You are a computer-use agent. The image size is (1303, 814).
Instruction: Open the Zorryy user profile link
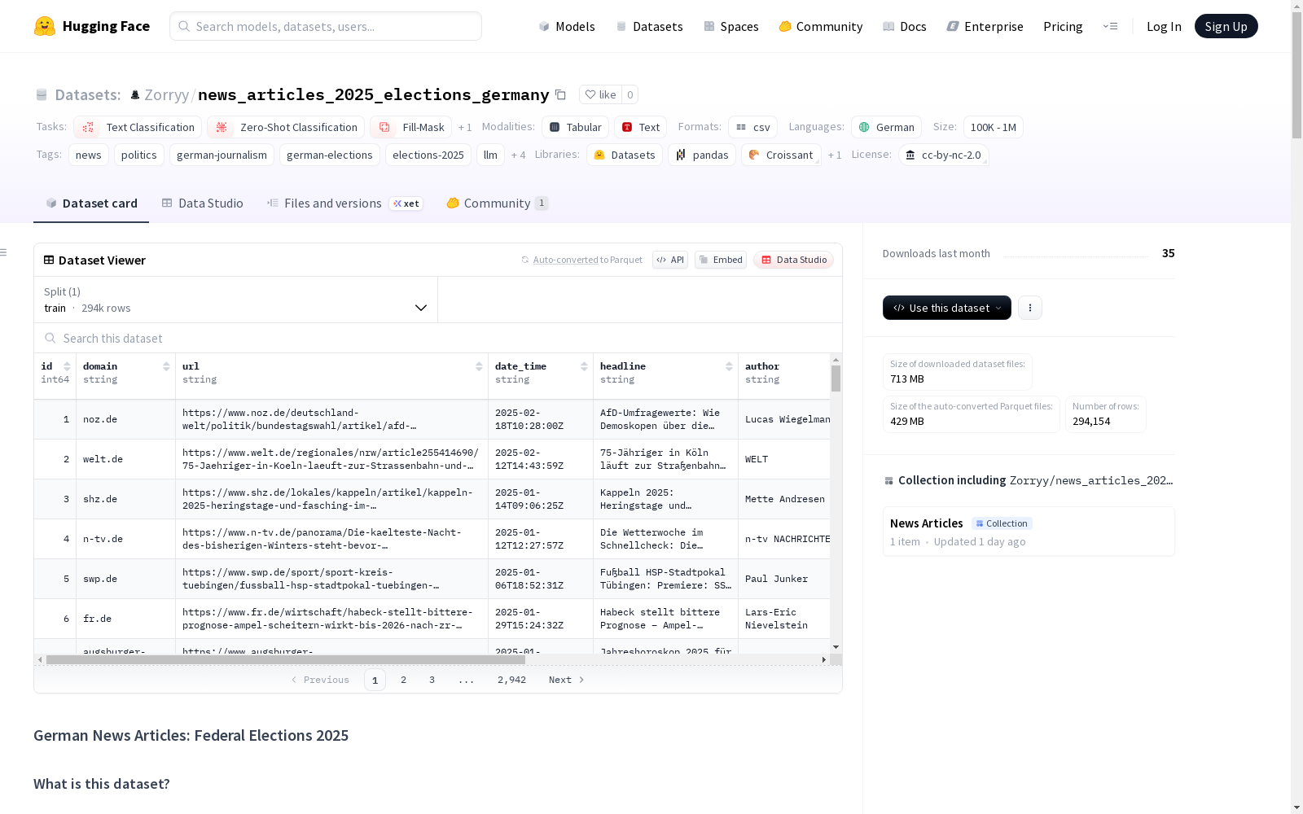coord(166,94)
